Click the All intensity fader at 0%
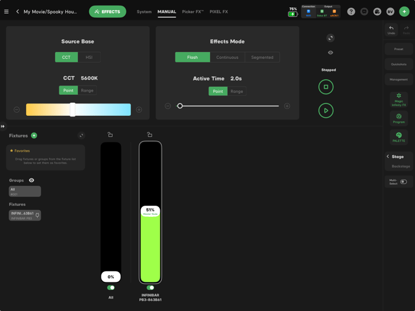Viewport: 415px width, 311px height. point(111,277)
